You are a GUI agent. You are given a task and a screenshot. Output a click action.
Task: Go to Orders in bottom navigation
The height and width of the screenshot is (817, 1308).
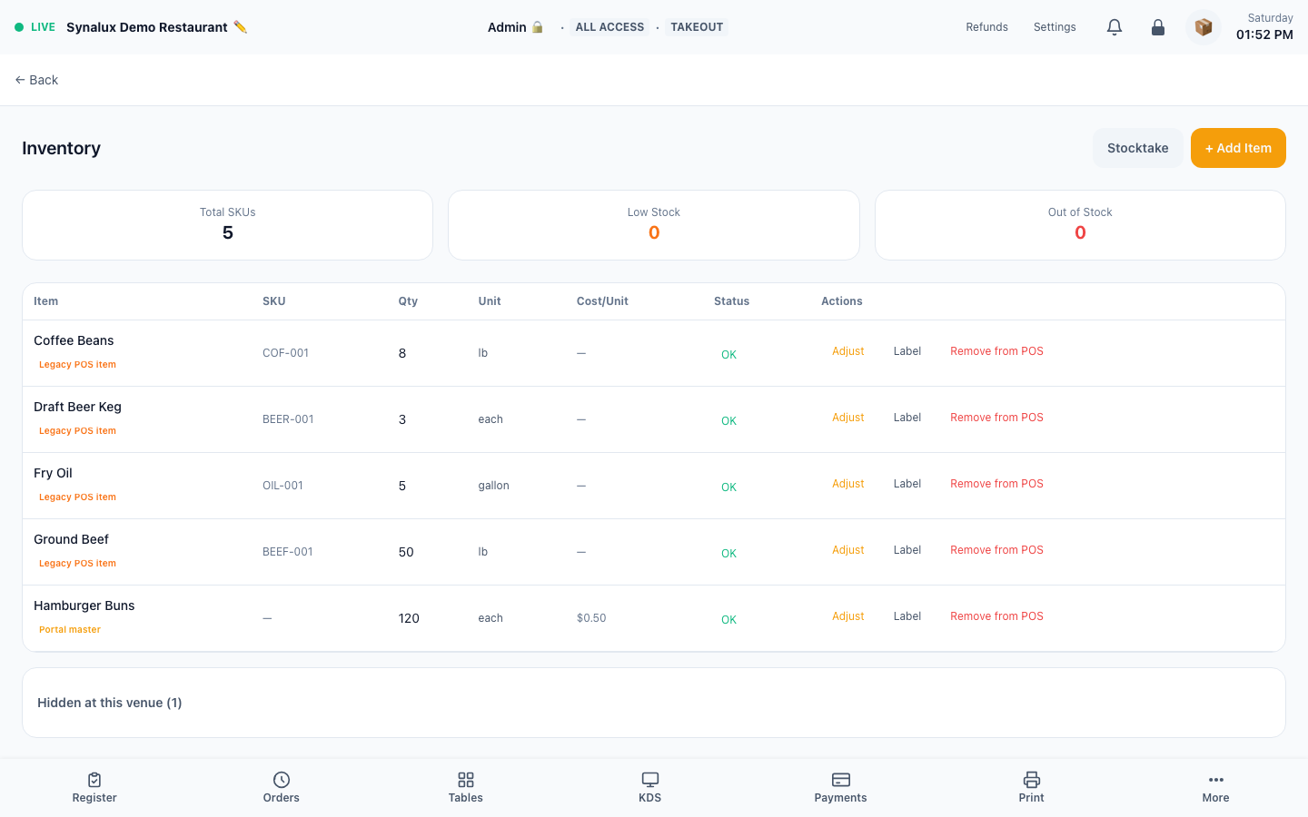282,788
